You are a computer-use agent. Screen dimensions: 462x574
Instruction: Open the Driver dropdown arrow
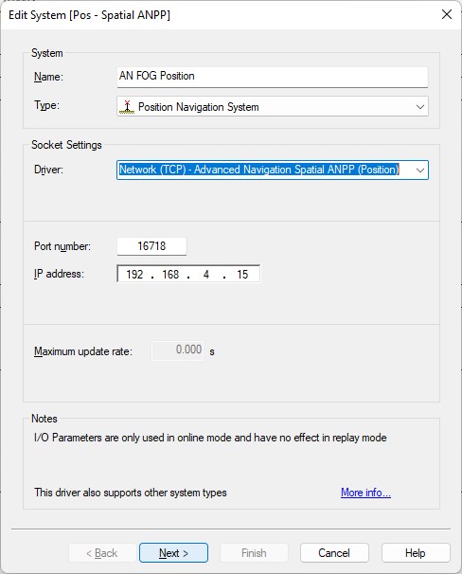(420, 170)
